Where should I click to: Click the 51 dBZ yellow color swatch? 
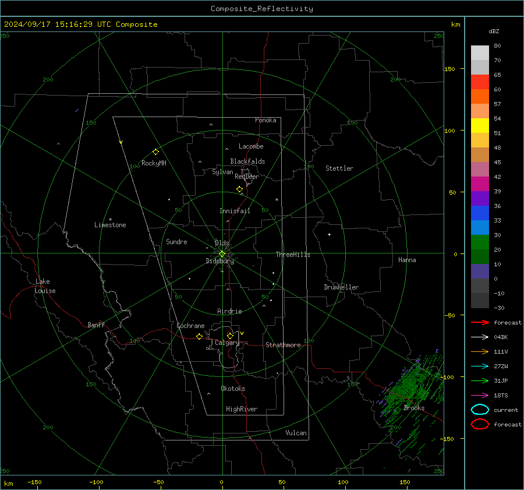[480, 125]
